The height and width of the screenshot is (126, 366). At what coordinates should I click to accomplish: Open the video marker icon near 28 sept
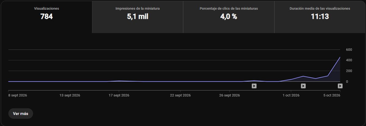pos(254,86)
